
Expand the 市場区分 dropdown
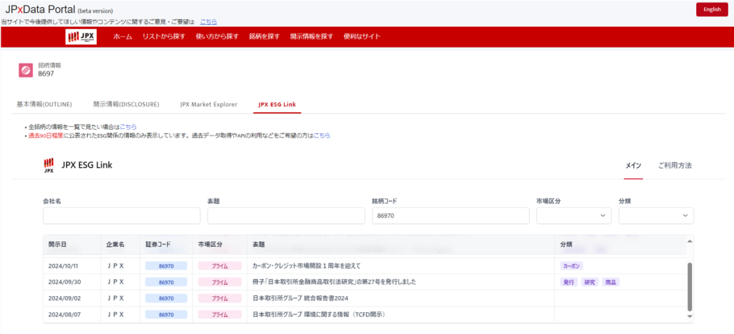(573, 215)
